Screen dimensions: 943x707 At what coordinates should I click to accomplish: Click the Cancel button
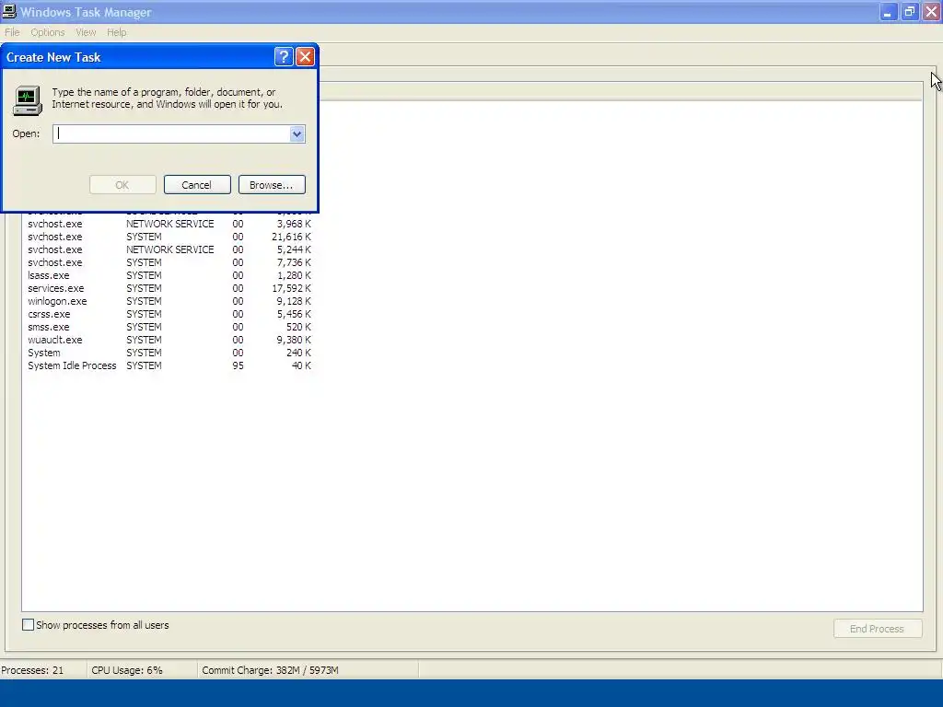tap(197, 184)
